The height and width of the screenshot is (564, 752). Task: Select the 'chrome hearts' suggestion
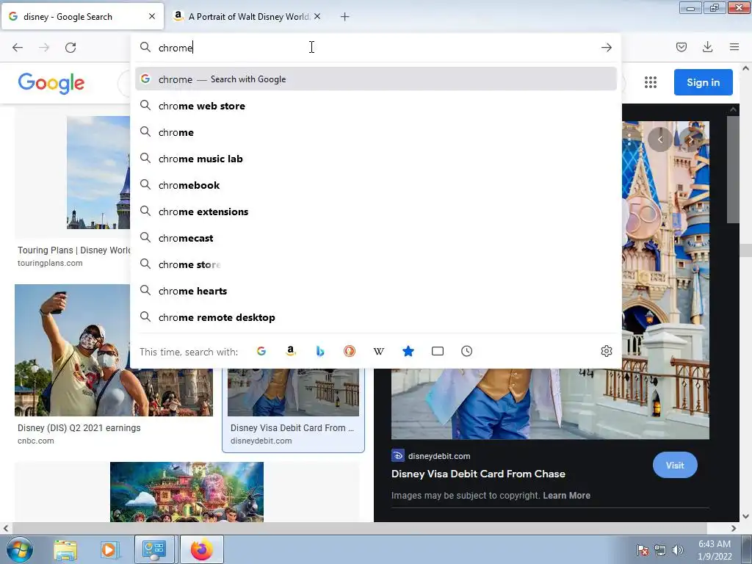[x=376, y=291]
